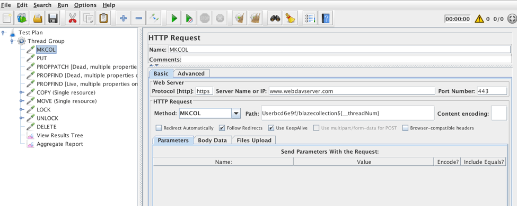Uncheck Use KeepAlive checkbox
The image size is (517, 206).
tap(271, 128)
